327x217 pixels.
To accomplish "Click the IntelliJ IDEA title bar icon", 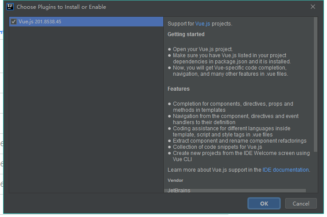I will coord(10,7).
